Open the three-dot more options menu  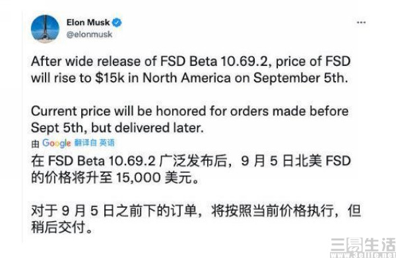tap(361, 22)
